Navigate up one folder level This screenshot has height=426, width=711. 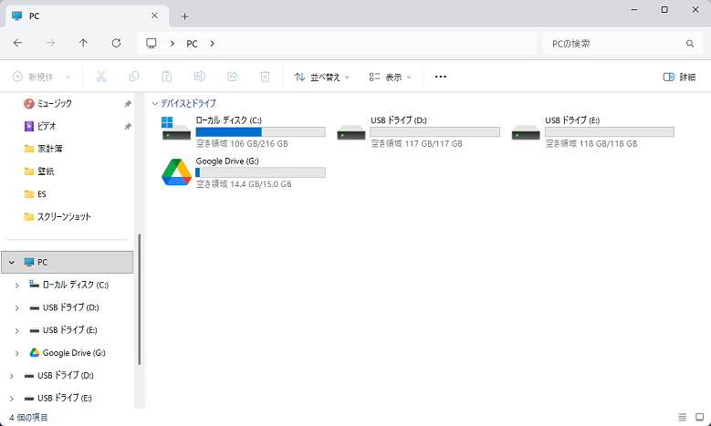83,43
